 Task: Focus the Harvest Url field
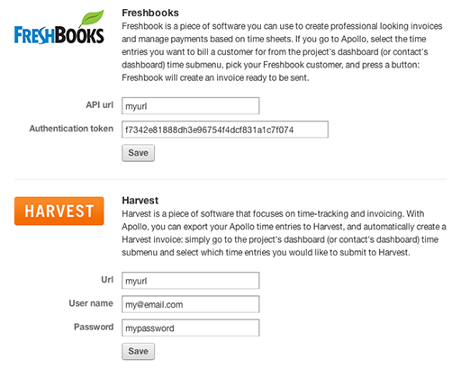(191, 281)
